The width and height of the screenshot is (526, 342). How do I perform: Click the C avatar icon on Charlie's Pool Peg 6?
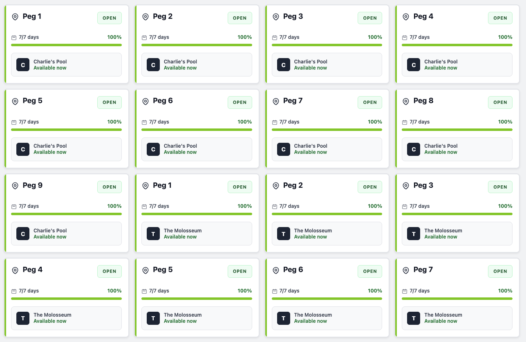153,149
